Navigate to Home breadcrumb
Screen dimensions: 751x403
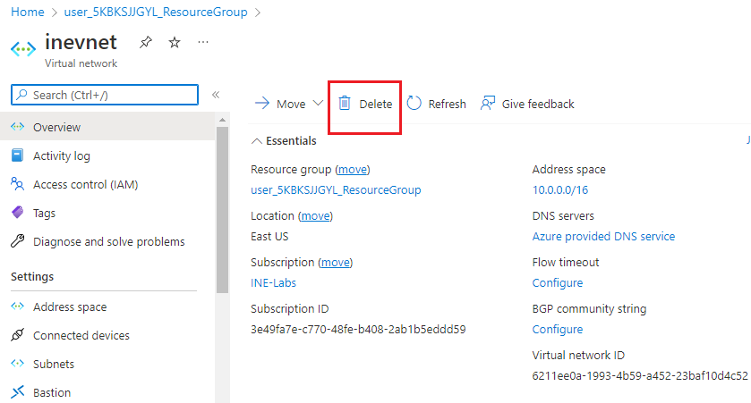click(27, 13)
